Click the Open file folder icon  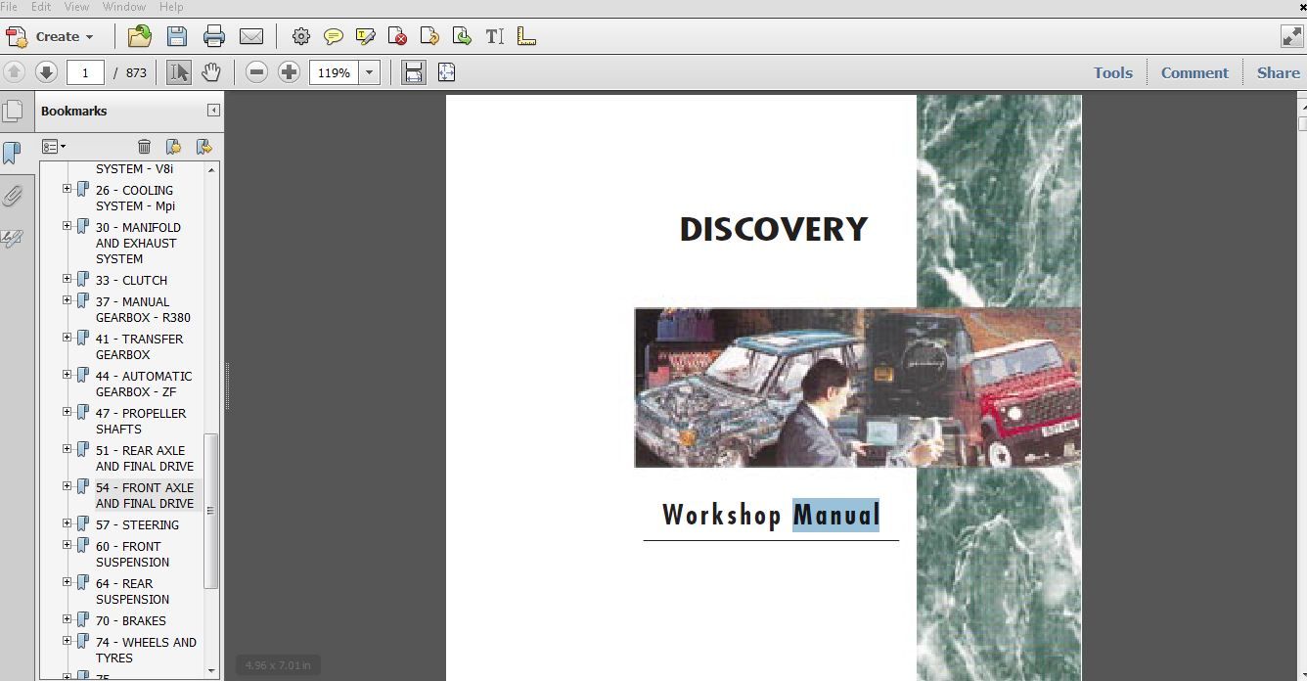[x=140, y=37]
